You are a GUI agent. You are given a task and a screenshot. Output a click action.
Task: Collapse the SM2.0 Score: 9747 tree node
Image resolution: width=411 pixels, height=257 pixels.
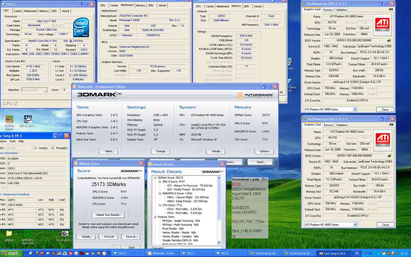pos(160,182)
